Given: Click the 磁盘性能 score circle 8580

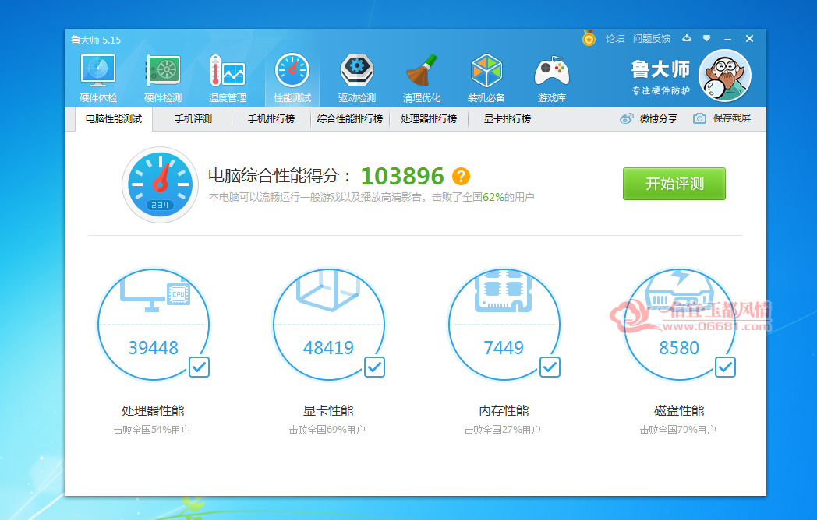Looking at the screenshot, I should click(x=680, y=325).
